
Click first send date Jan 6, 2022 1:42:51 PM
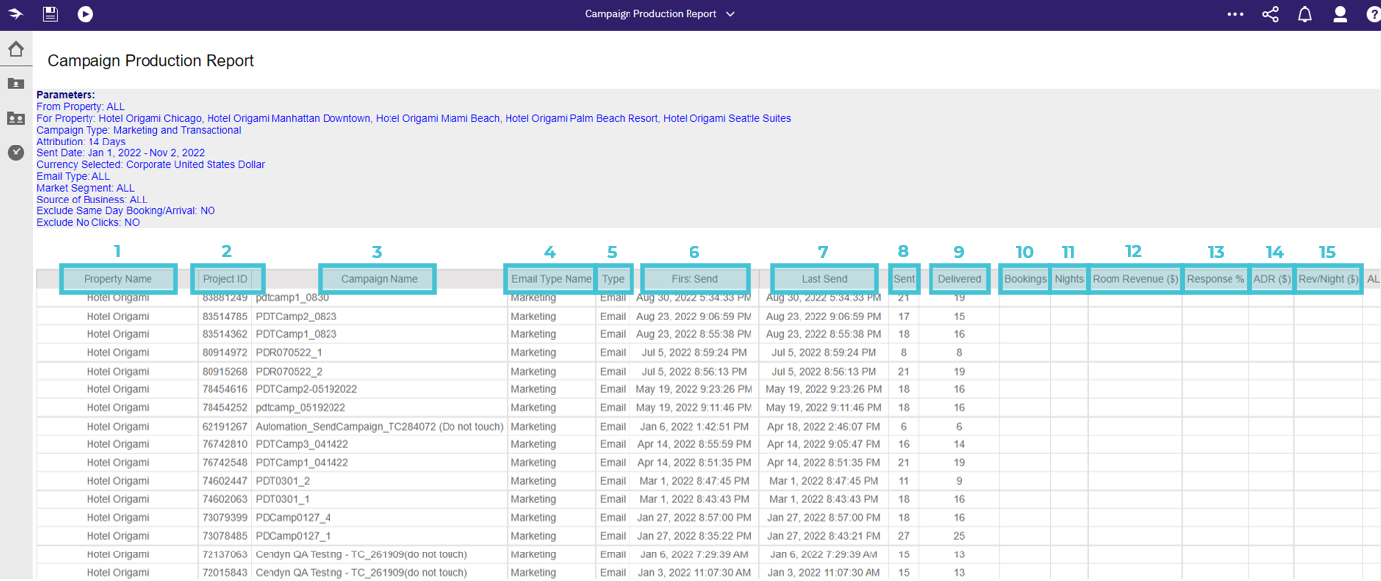[694, 427]
